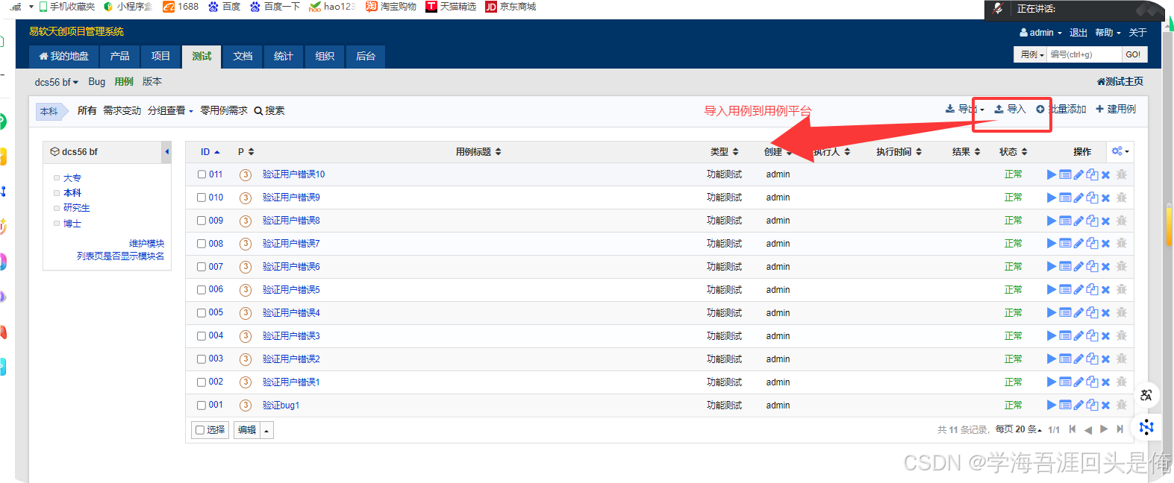This screenshot has height=483, width=1174.
Task: Run test case 验证用户错误6 with play icon
Action: pyautogui.click(x=1051, y=267)
